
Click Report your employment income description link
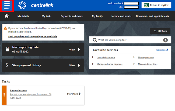31,96
